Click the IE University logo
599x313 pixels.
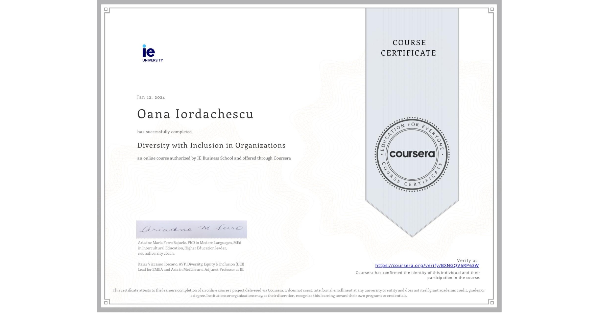(152, 53)
